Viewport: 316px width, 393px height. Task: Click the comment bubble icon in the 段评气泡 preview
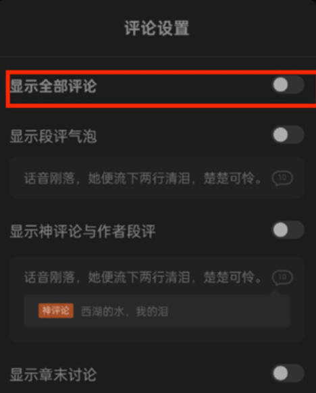pos(282,178)
